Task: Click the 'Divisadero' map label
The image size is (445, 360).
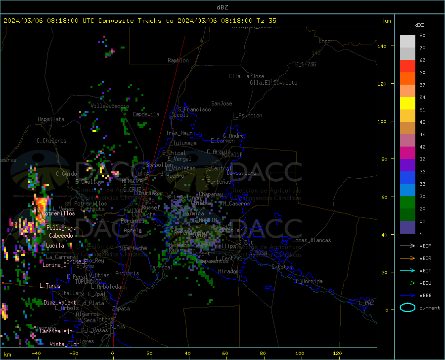Action: (x=241, y=173)
